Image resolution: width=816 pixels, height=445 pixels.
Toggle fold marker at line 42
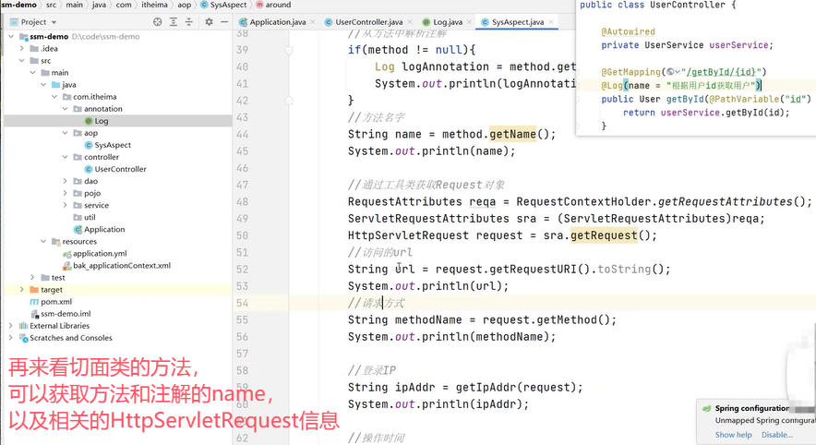(289, 101)
